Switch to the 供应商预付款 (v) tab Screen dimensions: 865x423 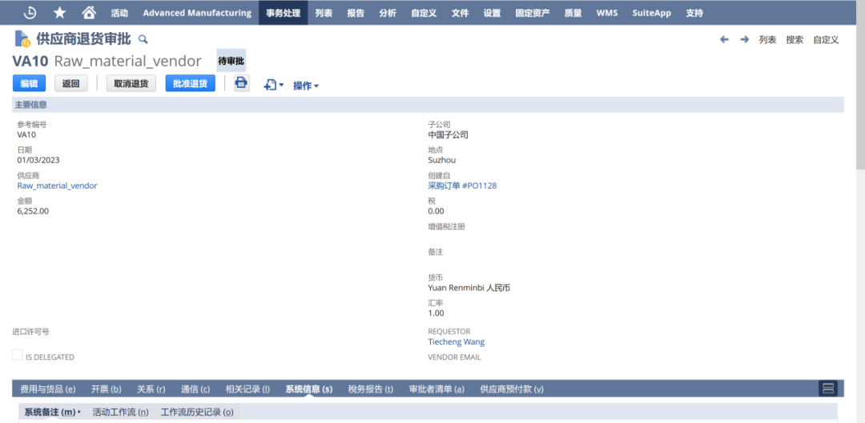tap(512, 389)
